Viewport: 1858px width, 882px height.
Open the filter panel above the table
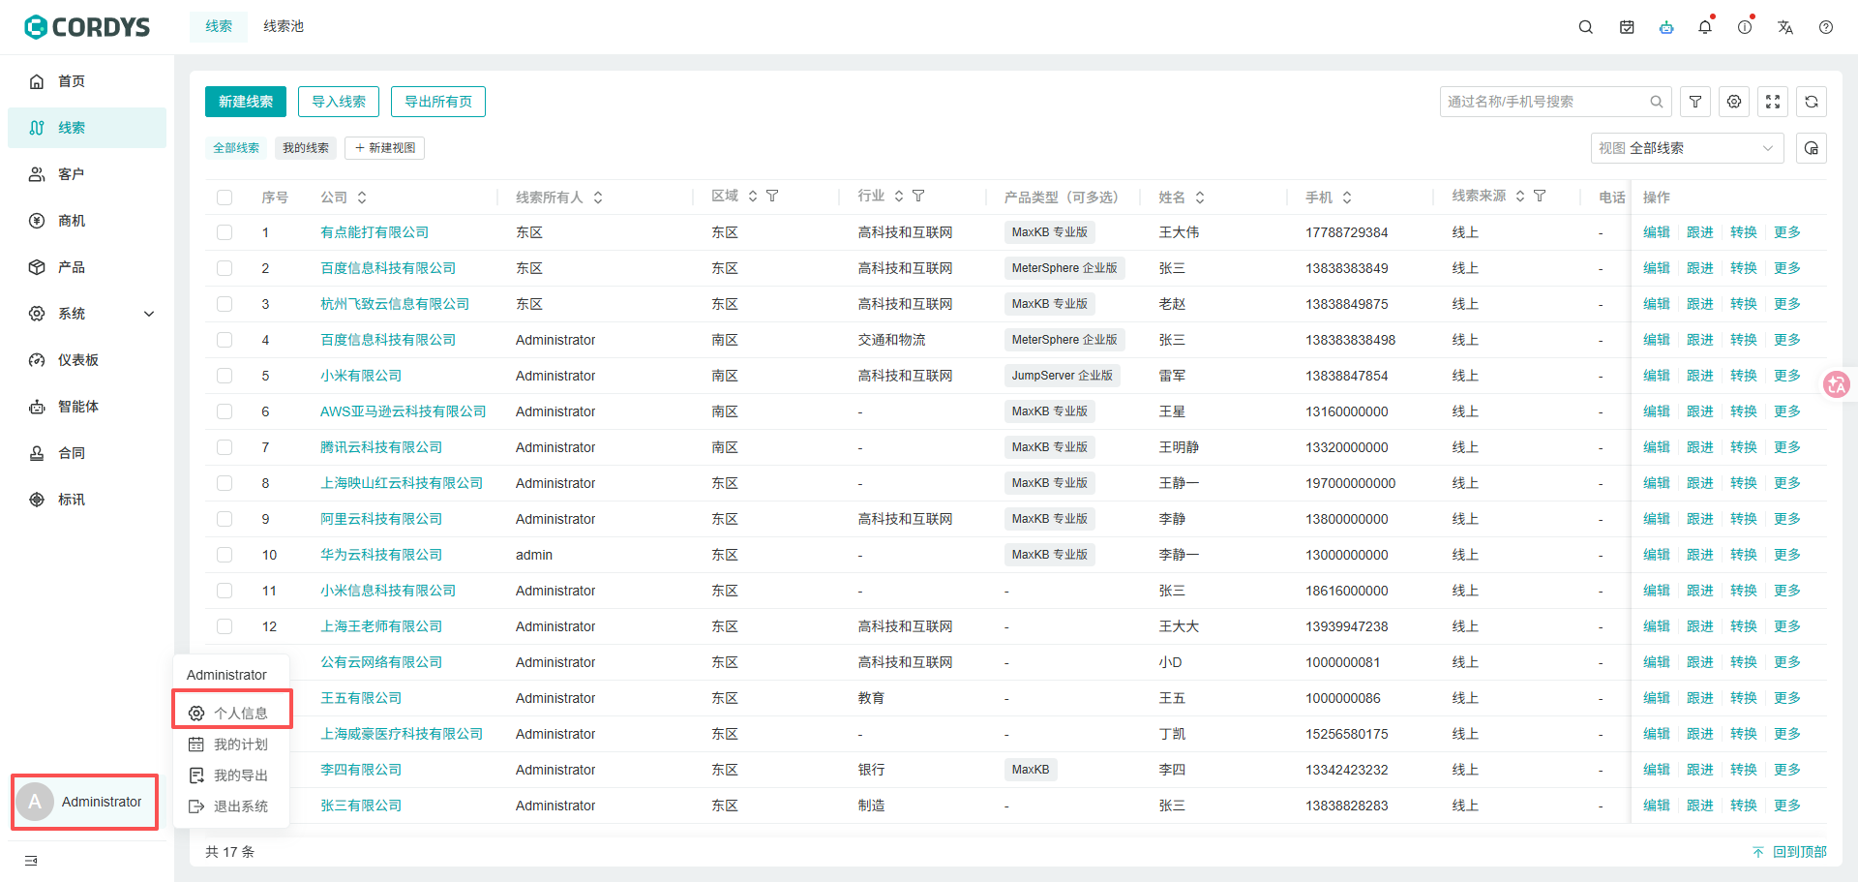(x=1694, y=101)
